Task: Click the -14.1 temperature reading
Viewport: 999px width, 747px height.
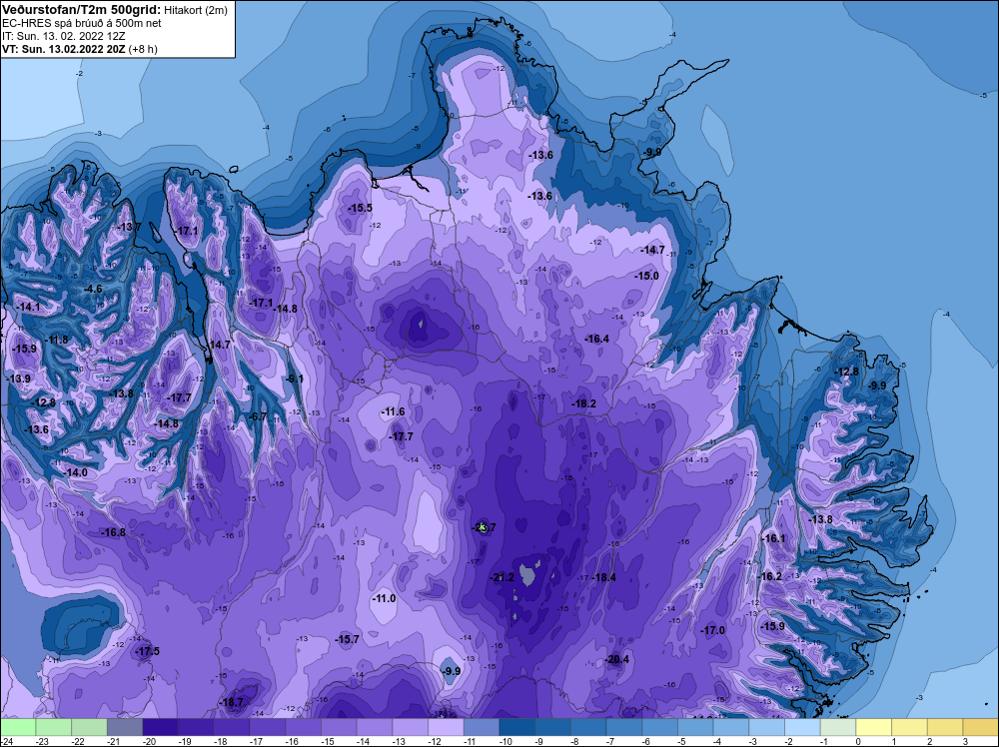Action: (29, 307)
